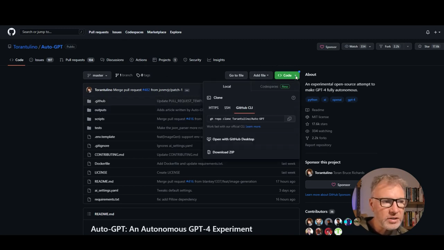
Task: Click the outputs folder icon
Action: click(89, 110)
